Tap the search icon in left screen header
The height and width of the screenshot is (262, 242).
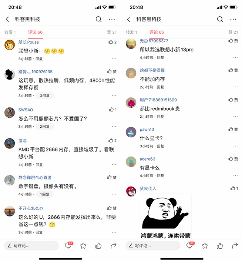98,19
